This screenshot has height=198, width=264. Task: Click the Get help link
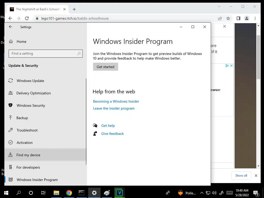(108, 126)
